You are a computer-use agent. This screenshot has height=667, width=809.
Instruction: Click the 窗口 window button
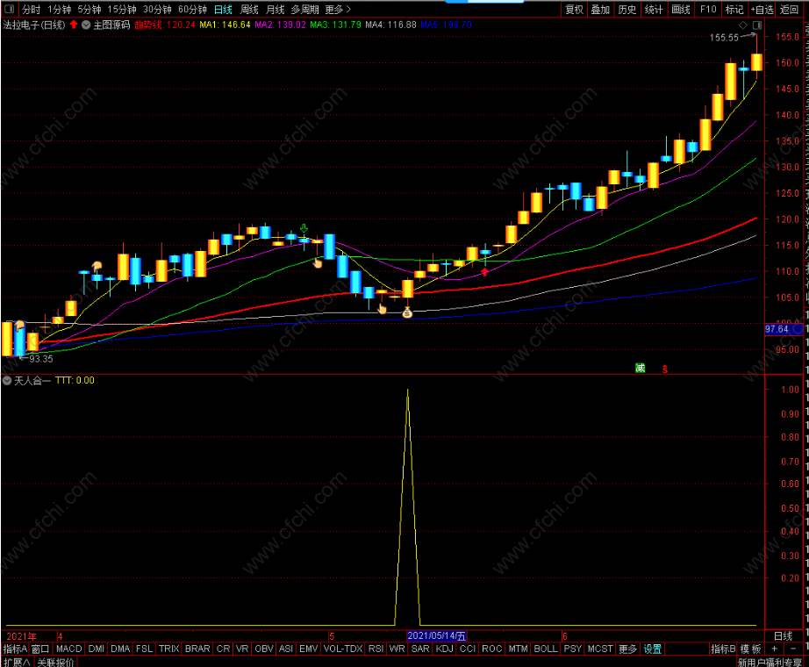[x=40, y=649]
